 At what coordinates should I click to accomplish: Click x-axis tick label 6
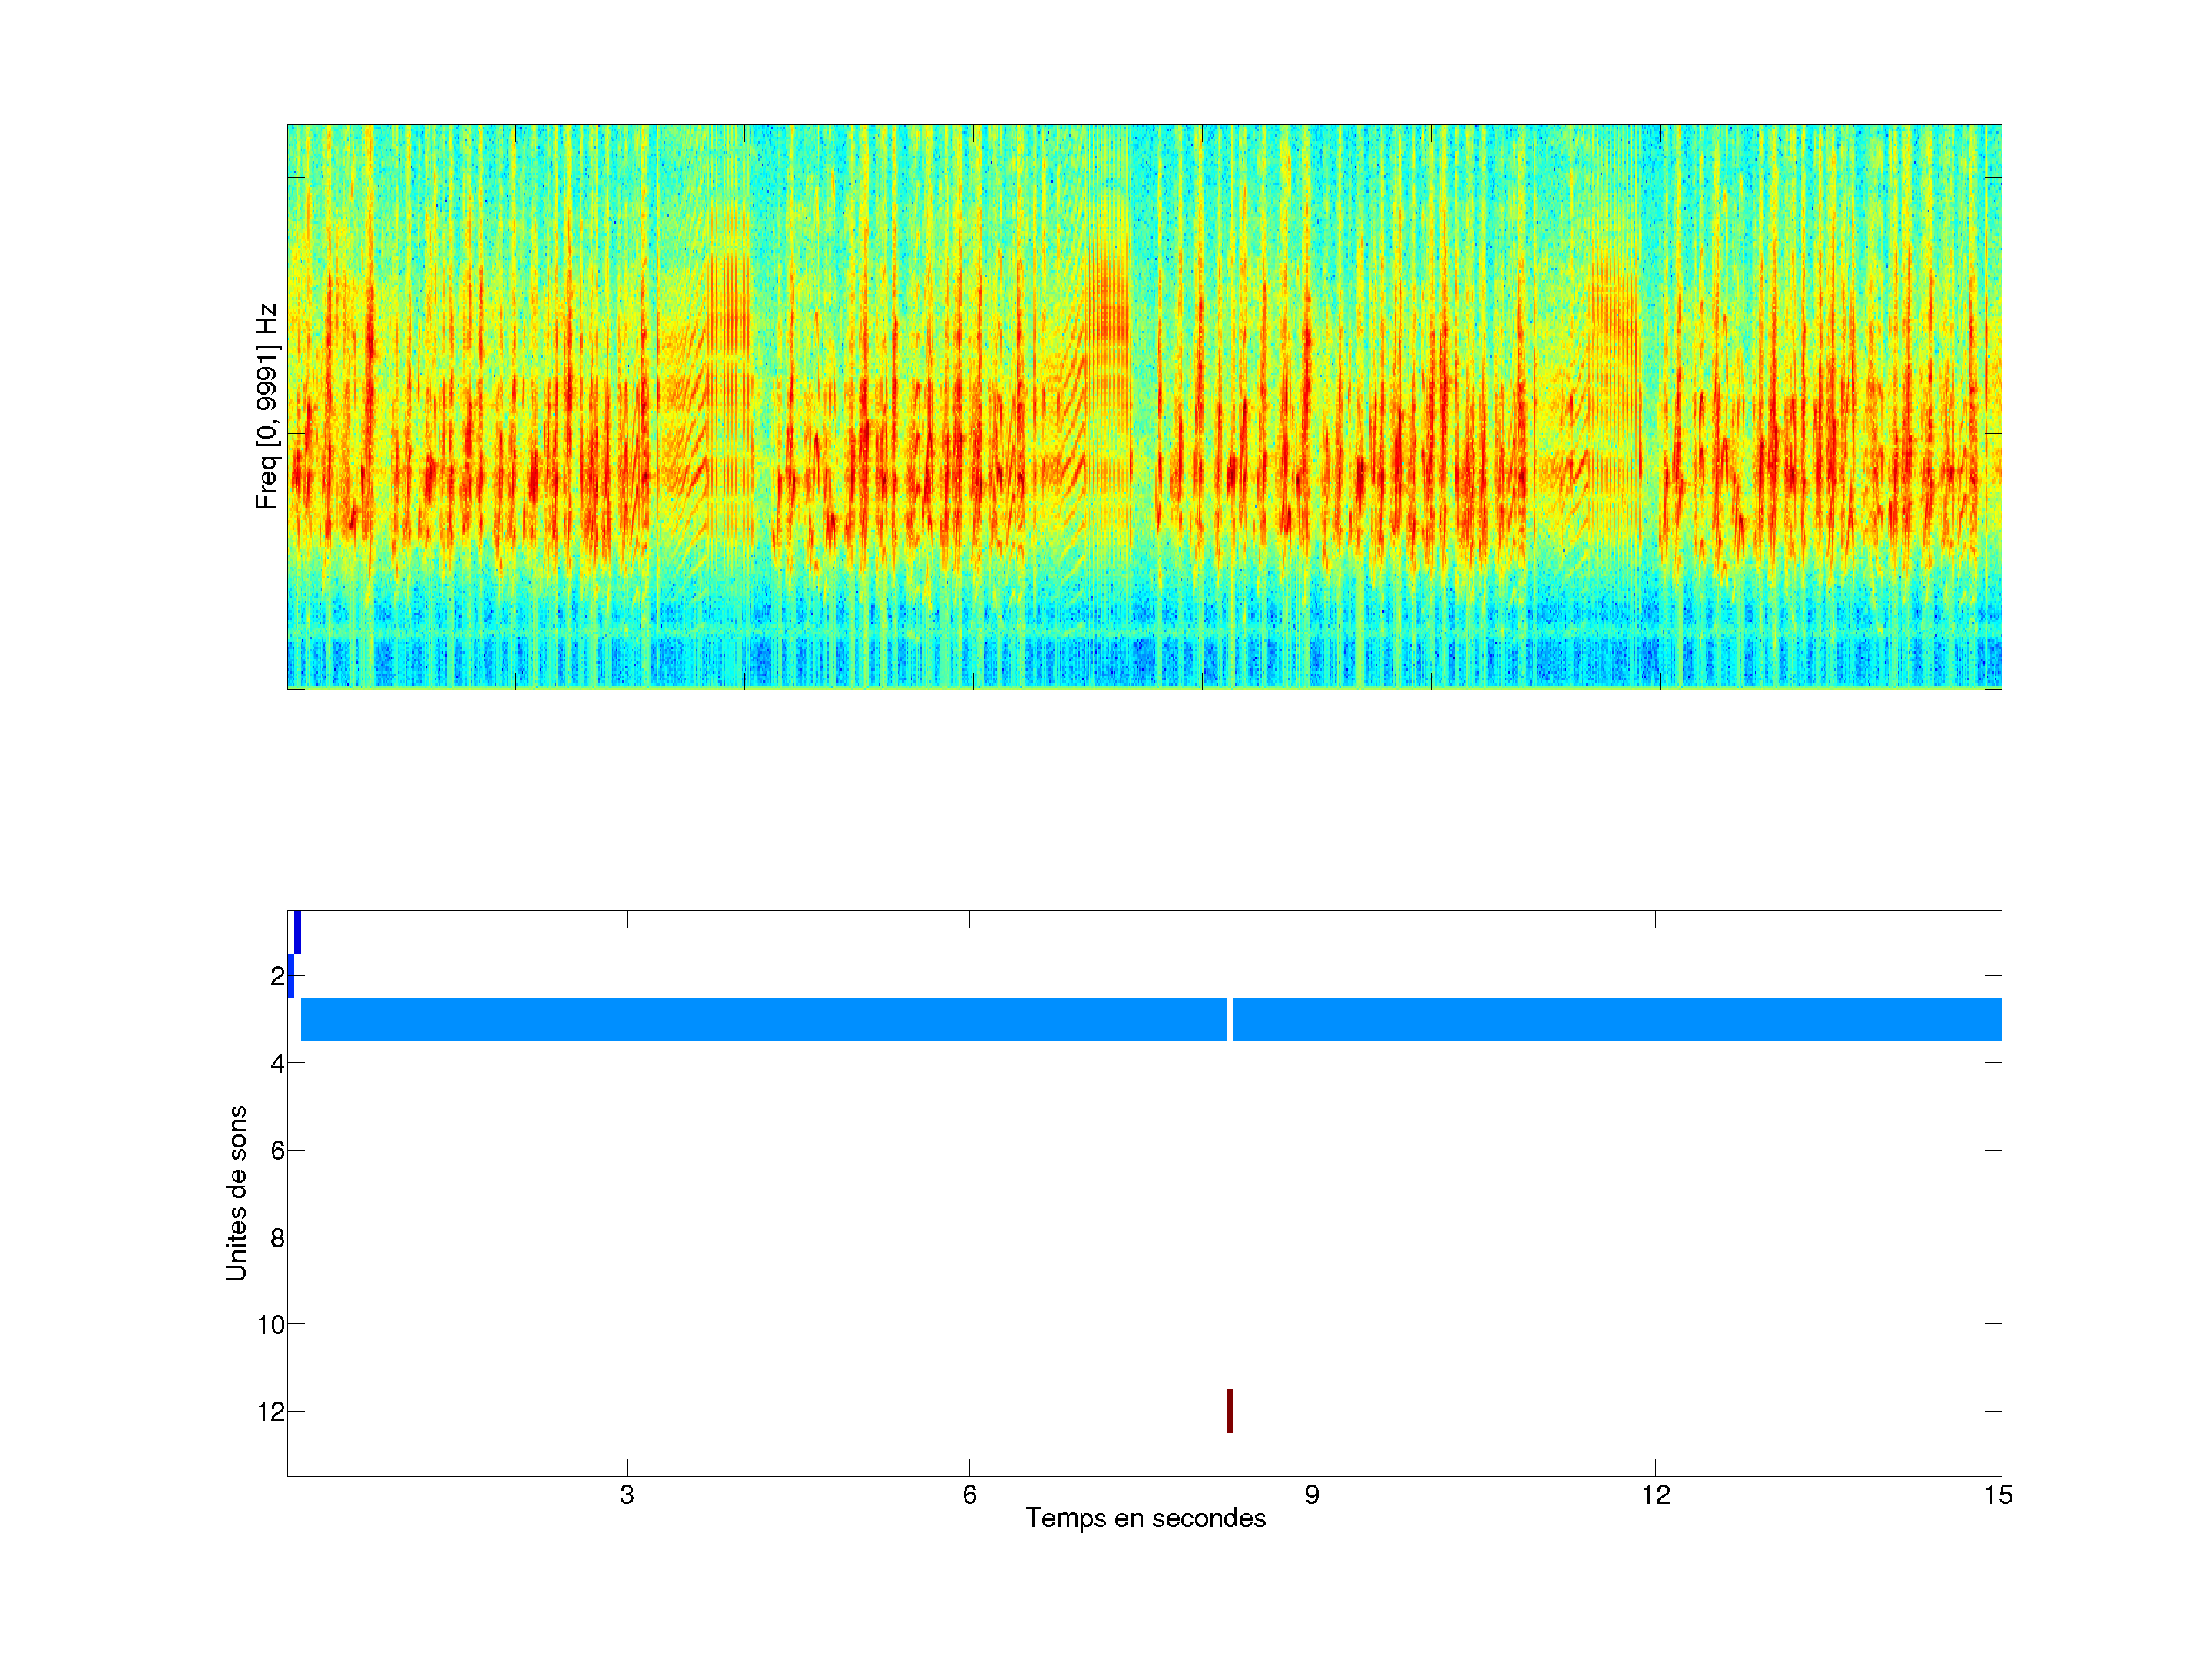(x=969, y=1495)
